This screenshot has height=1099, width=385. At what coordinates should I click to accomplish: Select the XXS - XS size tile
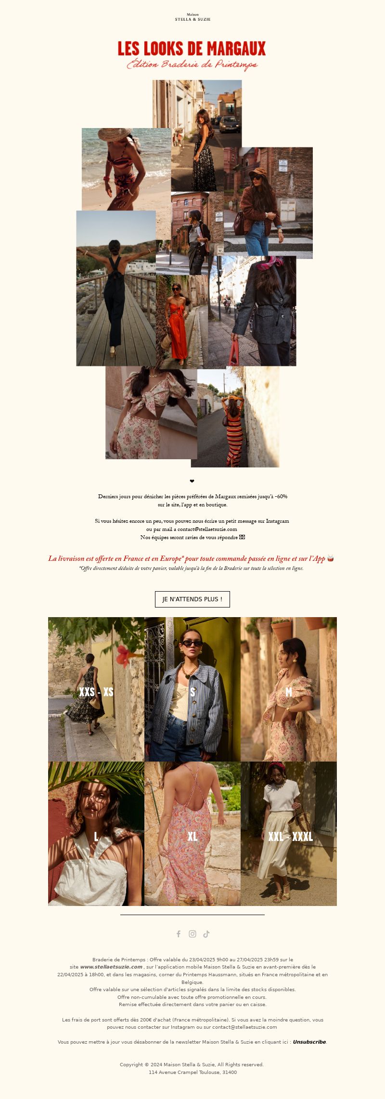96,689
